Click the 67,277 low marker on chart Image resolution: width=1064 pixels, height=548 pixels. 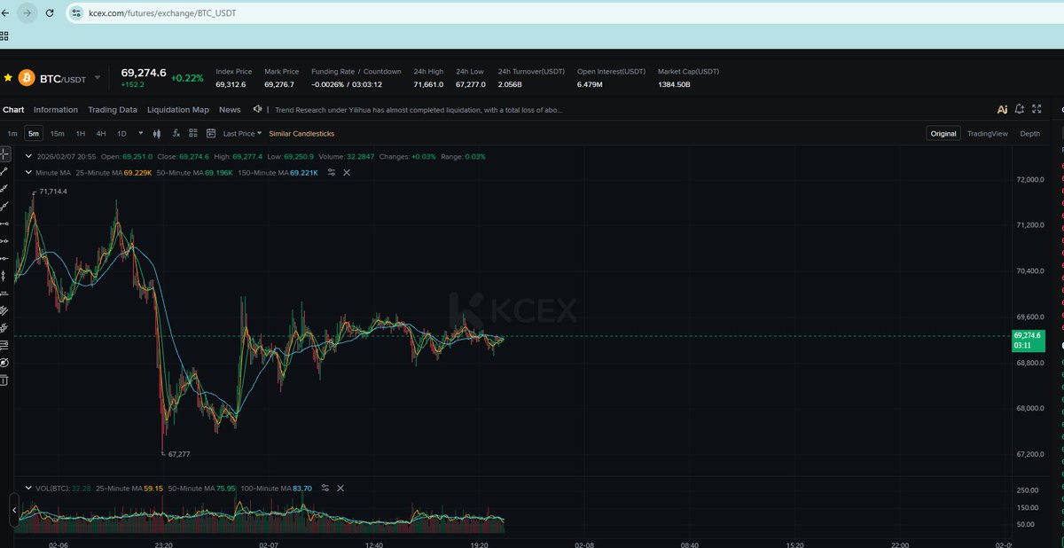click(x=180, y=453)
